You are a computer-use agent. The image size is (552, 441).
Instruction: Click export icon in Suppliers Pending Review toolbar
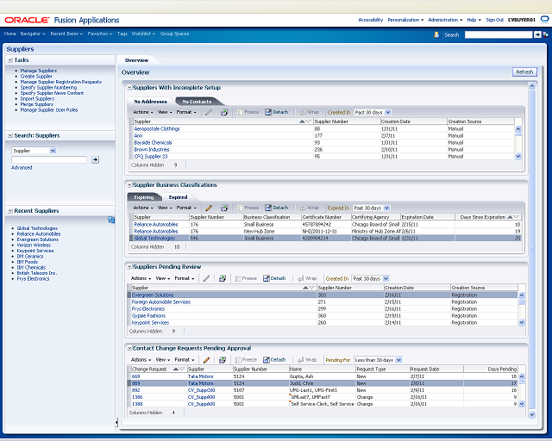point(223,278)
